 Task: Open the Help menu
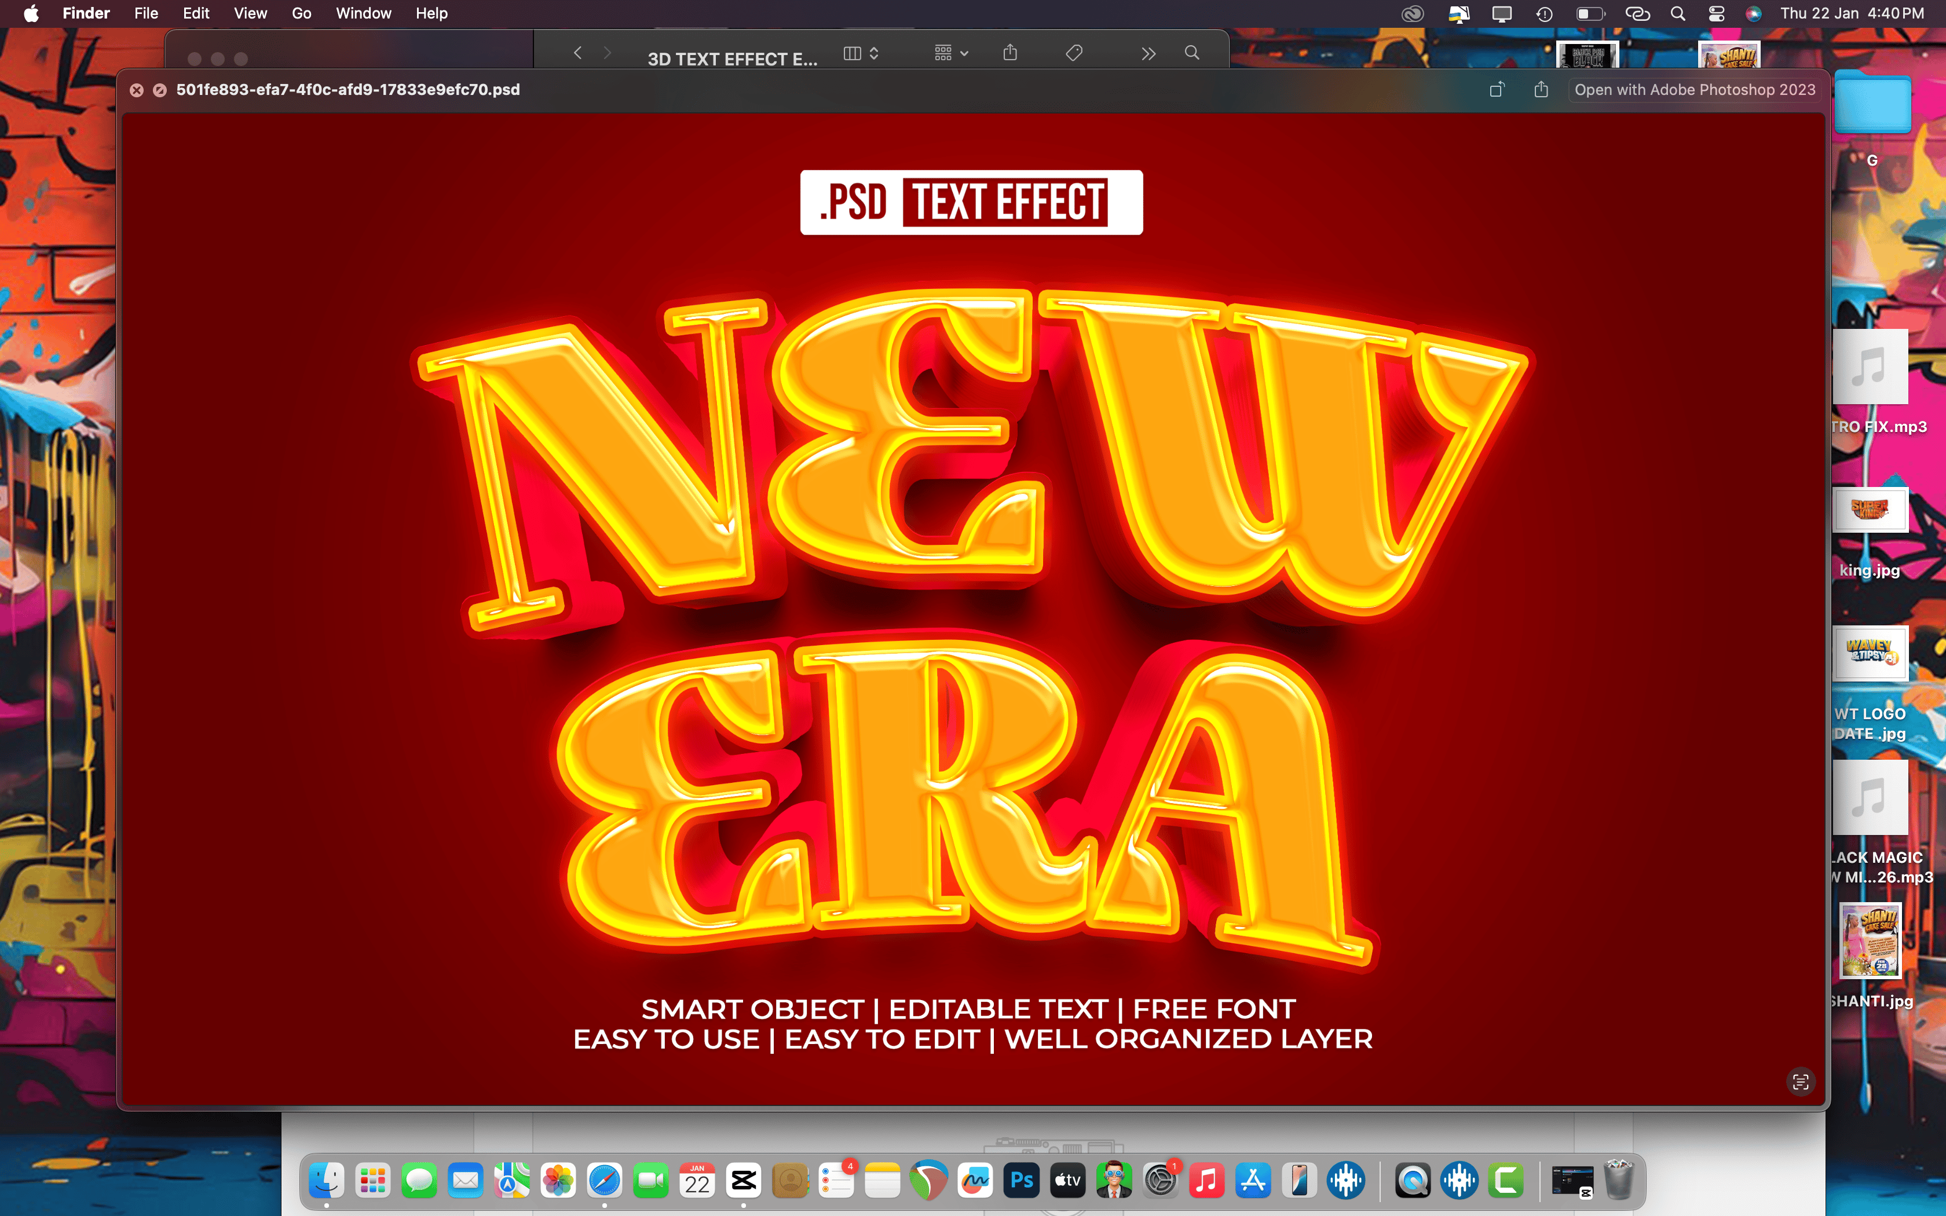click(431, 14)
